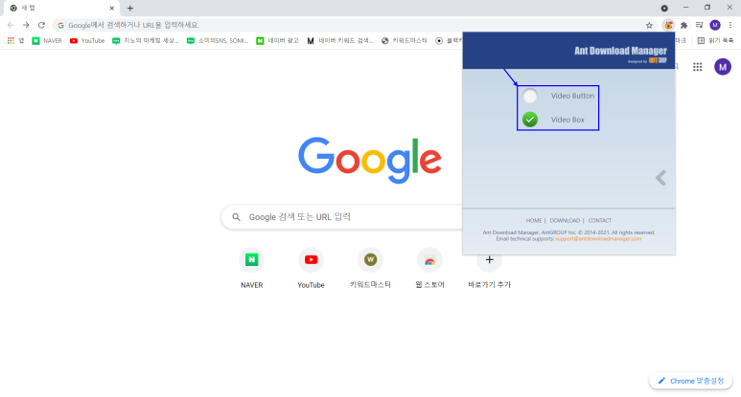The image size is (741, 397).
Task: Open a new tab with the plus button
Action: coord(130,8)
